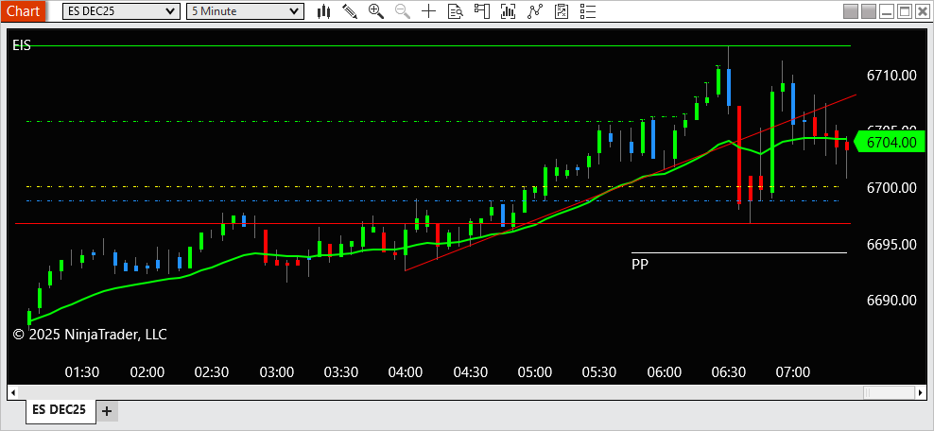The height and width of the screenshot is (431, 934).
Task: Click the zoom out magnifier
Action: pyautogui.click(x=402, y=10)
